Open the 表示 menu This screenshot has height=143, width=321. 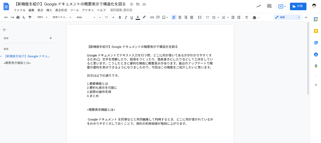point(40,10)
